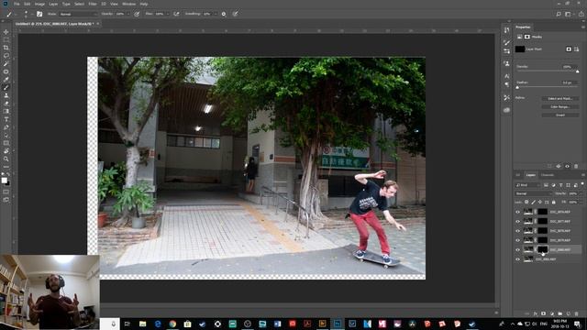The width and height of the screenshot is (587, 330).
Task: Click the Feather slider handle
Action: 517,88
